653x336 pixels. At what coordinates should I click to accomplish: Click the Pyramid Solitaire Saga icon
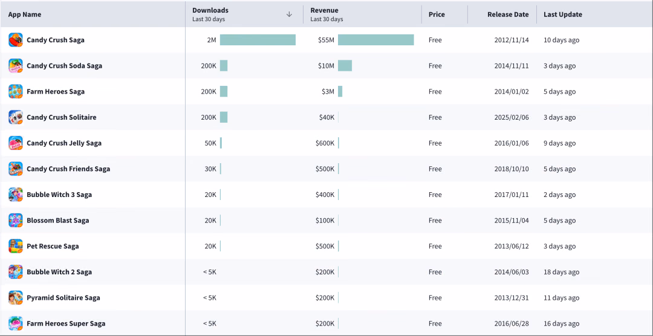[x=15, y=298]
